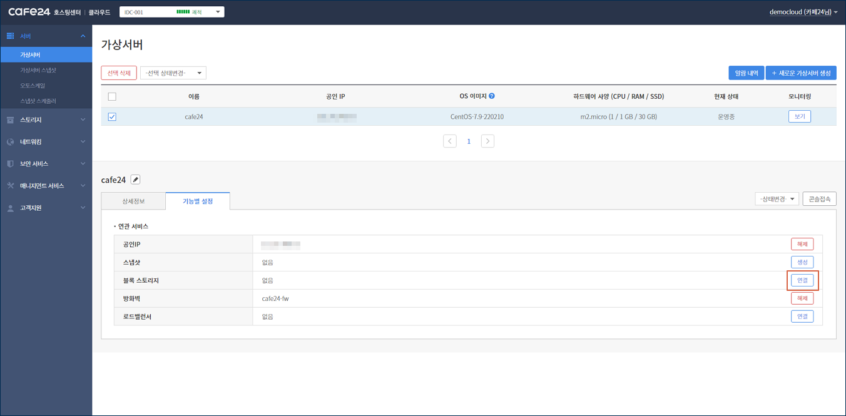Click the networking globe icon

10,142
